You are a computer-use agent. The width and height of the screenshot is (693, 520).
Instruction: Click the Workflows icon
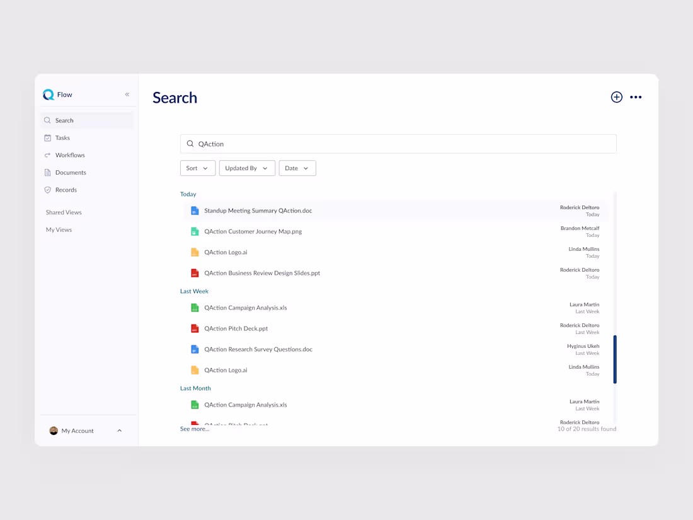(48, 155)
